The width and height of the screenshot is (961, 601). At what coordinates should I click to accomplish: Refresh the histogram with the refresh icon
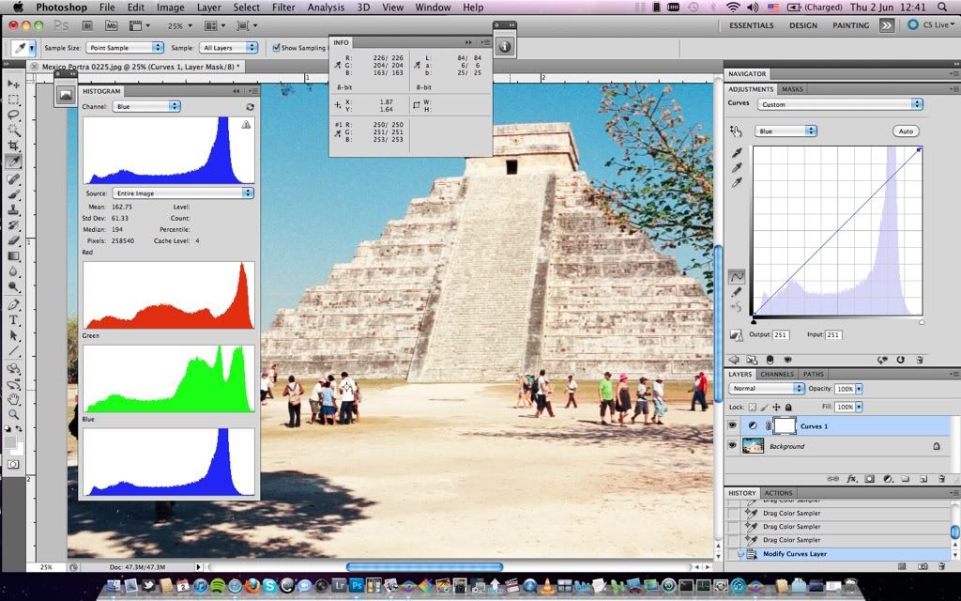tap(250, 107)
